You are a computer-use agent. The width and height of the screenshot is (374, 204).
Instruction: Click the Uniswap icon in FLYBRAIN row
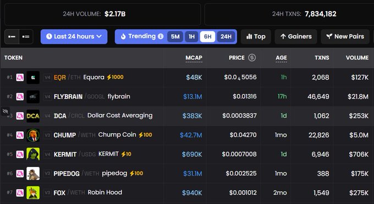coord(20,96)
